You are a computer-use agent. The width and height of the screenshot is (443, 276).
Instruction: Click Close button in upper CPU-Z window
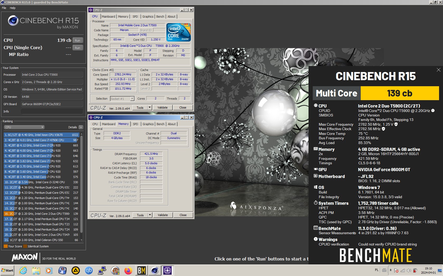coord(183,108)
